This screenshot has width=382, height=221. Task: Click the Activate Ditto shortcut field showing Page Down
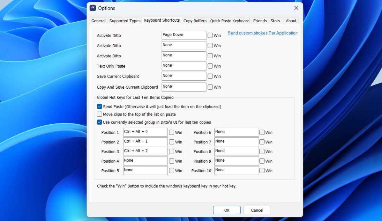(x=184, y=35)
